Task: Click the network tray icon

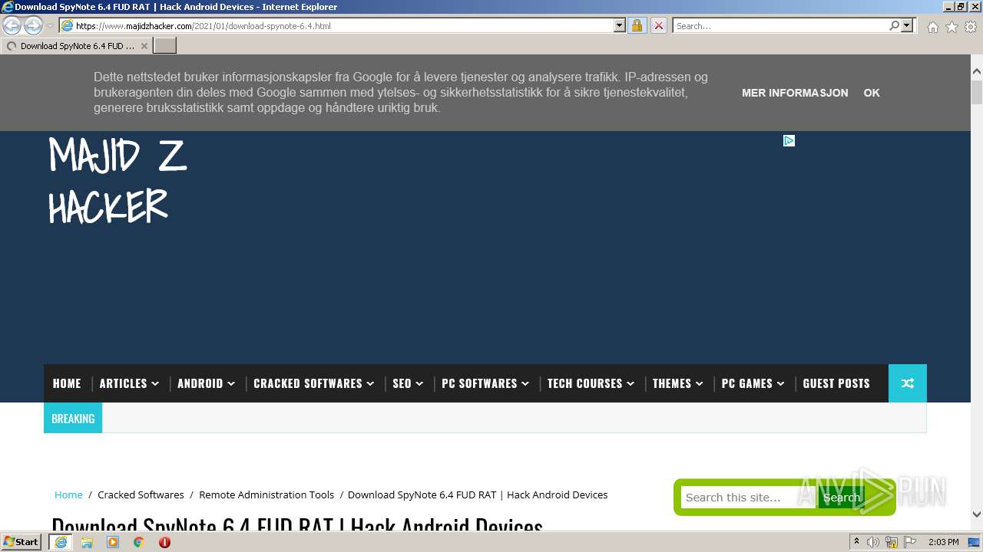Action: point(892,542)
